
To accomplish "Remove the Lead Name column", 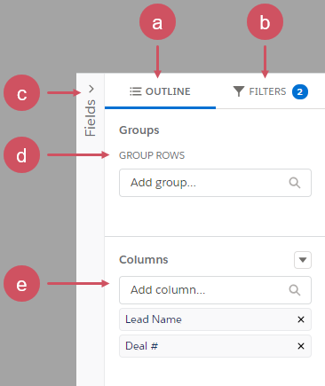I will click(301, 319).
